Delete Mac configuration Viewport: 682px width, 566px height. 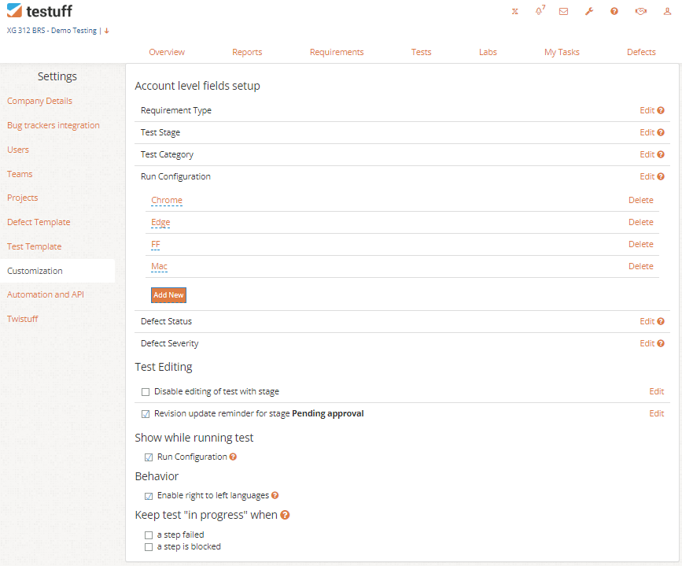click(640, 266)
